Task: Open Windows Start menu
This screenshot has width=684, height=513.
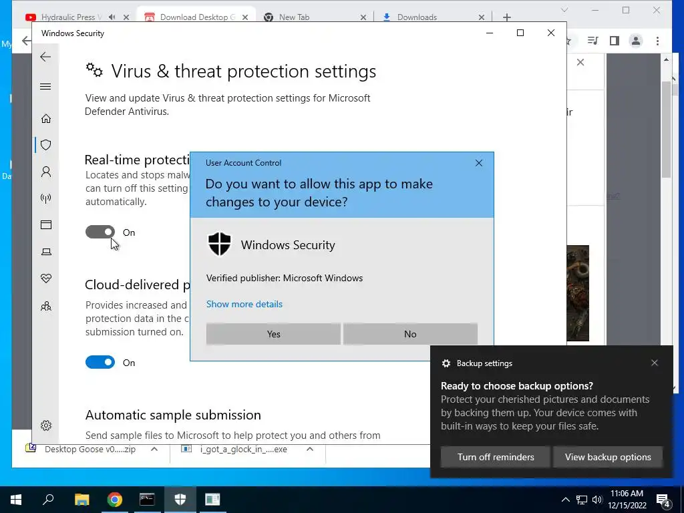Action: [16, 500]
